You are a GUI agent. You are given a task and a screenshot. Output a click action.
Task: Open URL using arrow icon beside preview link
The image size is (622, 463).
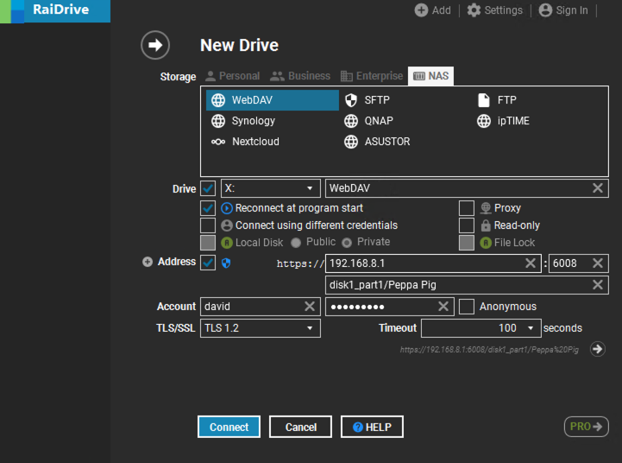coord(597,349)
